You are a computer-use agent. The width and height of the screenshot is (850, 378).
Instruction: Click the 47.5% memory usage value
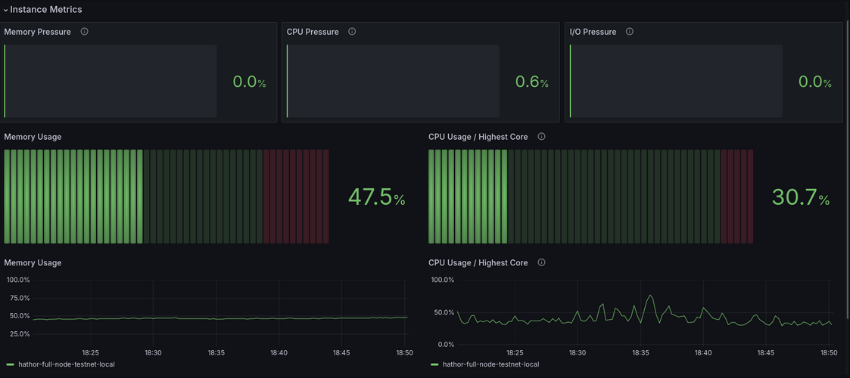pos(376,197)
